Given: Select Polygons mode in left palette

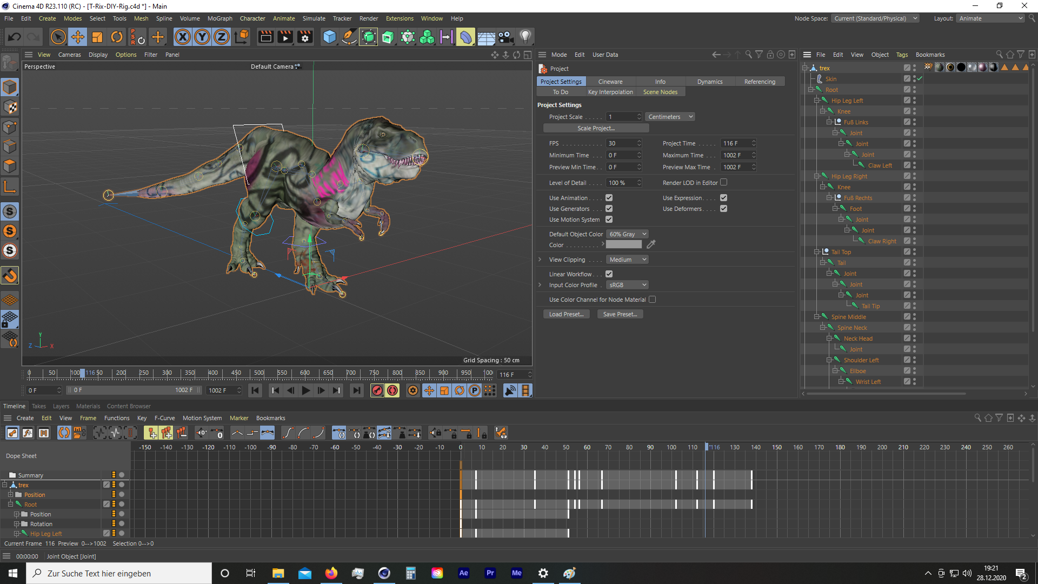Looking at the screenshot, I should click(x=10, y=167).
